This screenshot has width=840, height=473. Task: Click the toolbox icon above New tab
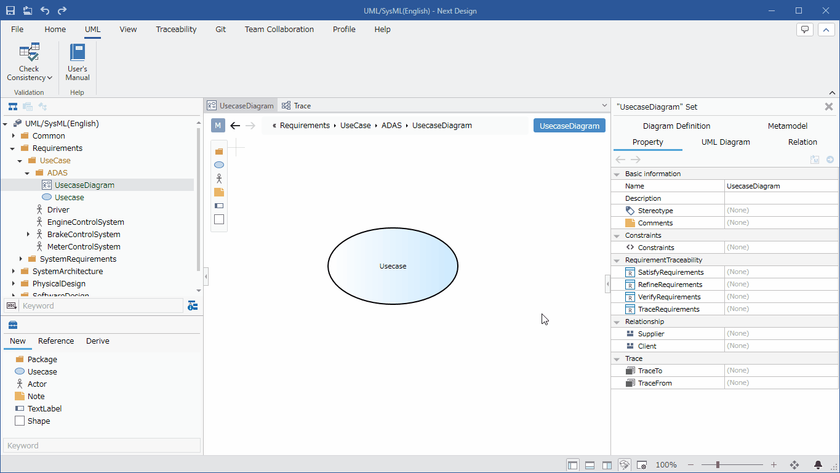(x=13, y=325)
